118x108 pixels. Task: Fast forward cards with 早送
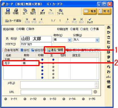pos(74,21)
